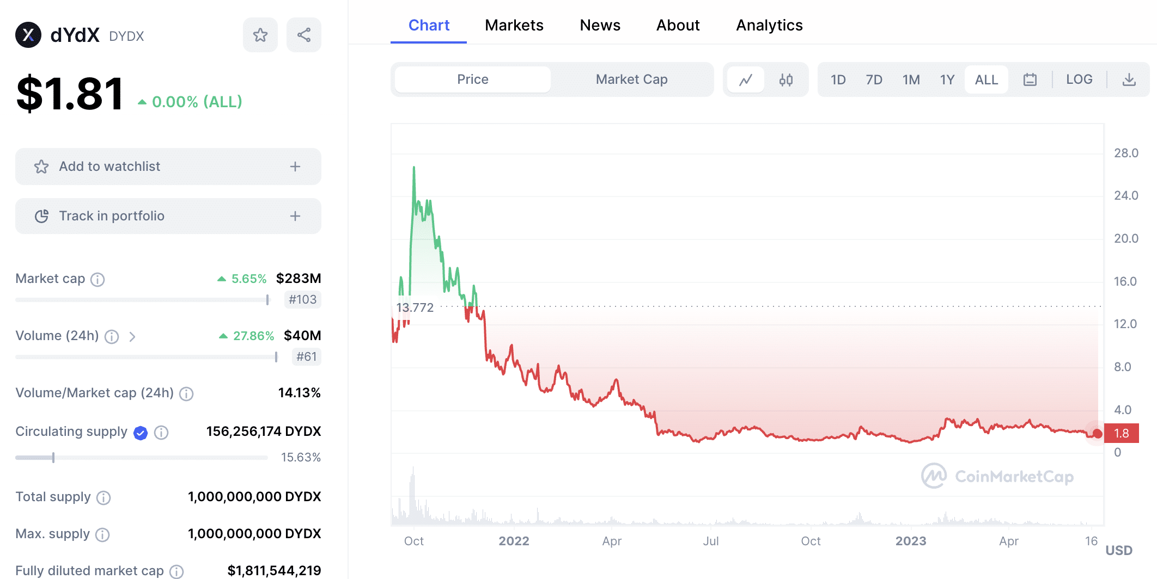Open Market cap info tooltip icon
1157x579 pixels.
98,280
